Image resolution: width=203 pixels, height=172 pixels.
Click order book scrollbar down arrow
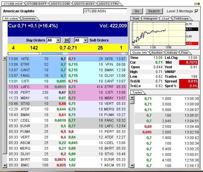coord(5,166)
